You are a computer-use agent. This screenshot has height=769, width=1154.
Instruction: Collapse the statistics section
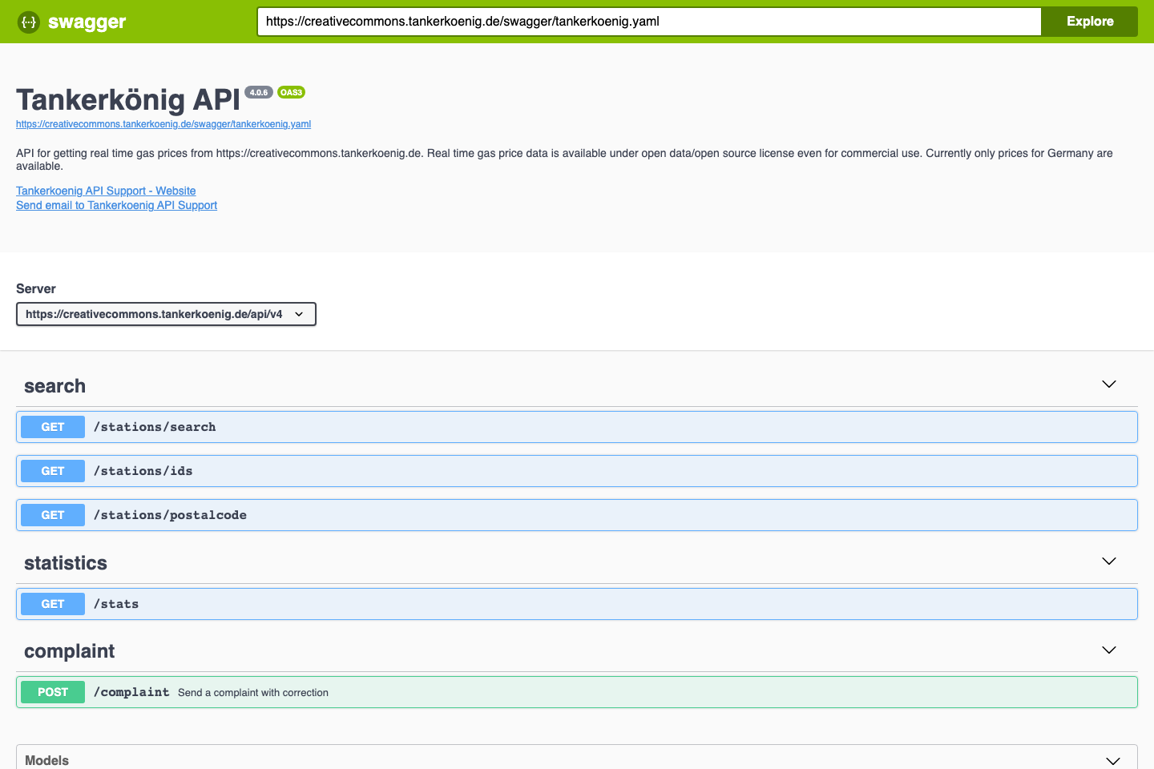coord(1109,562)
